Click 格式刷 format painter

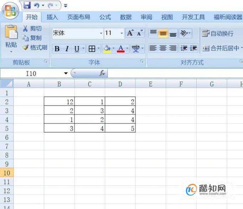35,47
